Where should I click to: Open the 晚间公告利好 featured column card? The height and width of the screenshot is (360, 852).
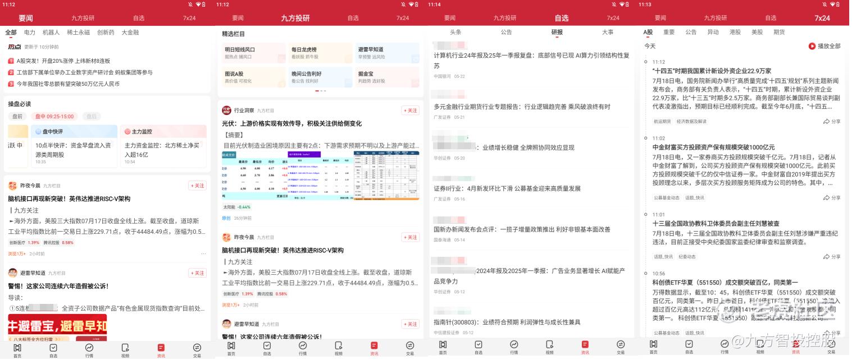[320, 77]
